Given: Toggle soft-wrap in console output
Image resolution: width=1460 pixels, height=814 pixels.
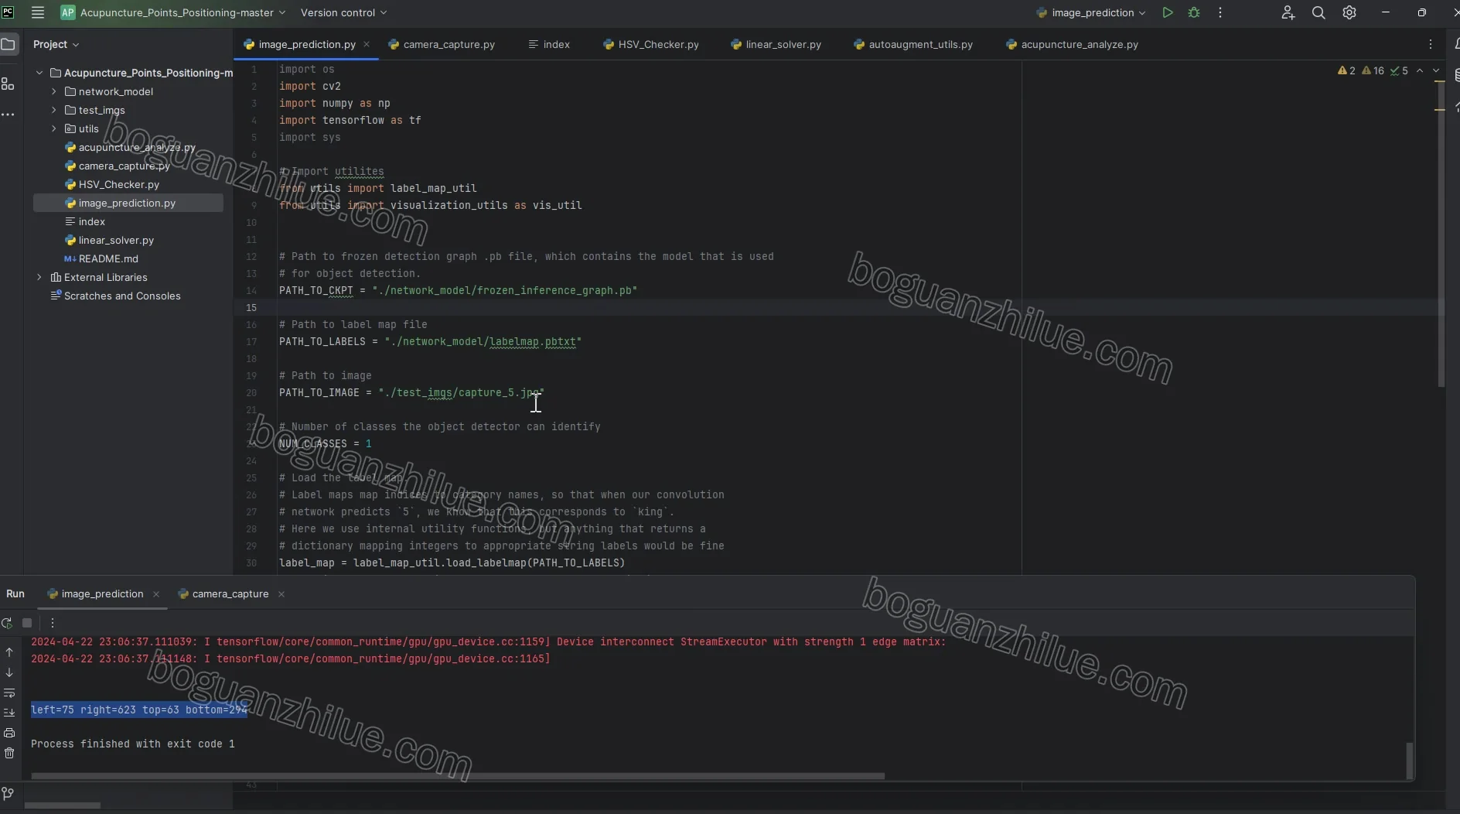Looking at the screenshot, I should 9,693.
